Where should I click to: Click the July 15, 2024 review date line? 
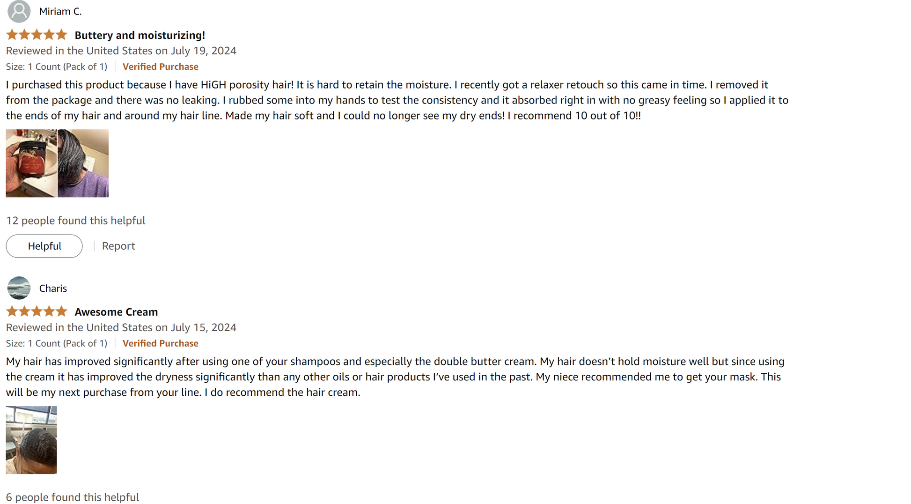pos(121,327)
